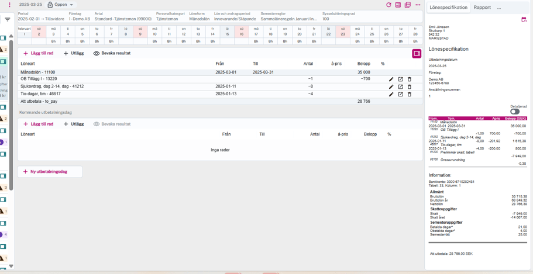Screen dimensions: 533x274
Task: Delete the Tio-dagar row with trash icon
Action: coord(410,94)
